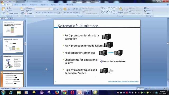Switch to the Animations tab
The image size is (169, 95).
[x=34, y=5]
